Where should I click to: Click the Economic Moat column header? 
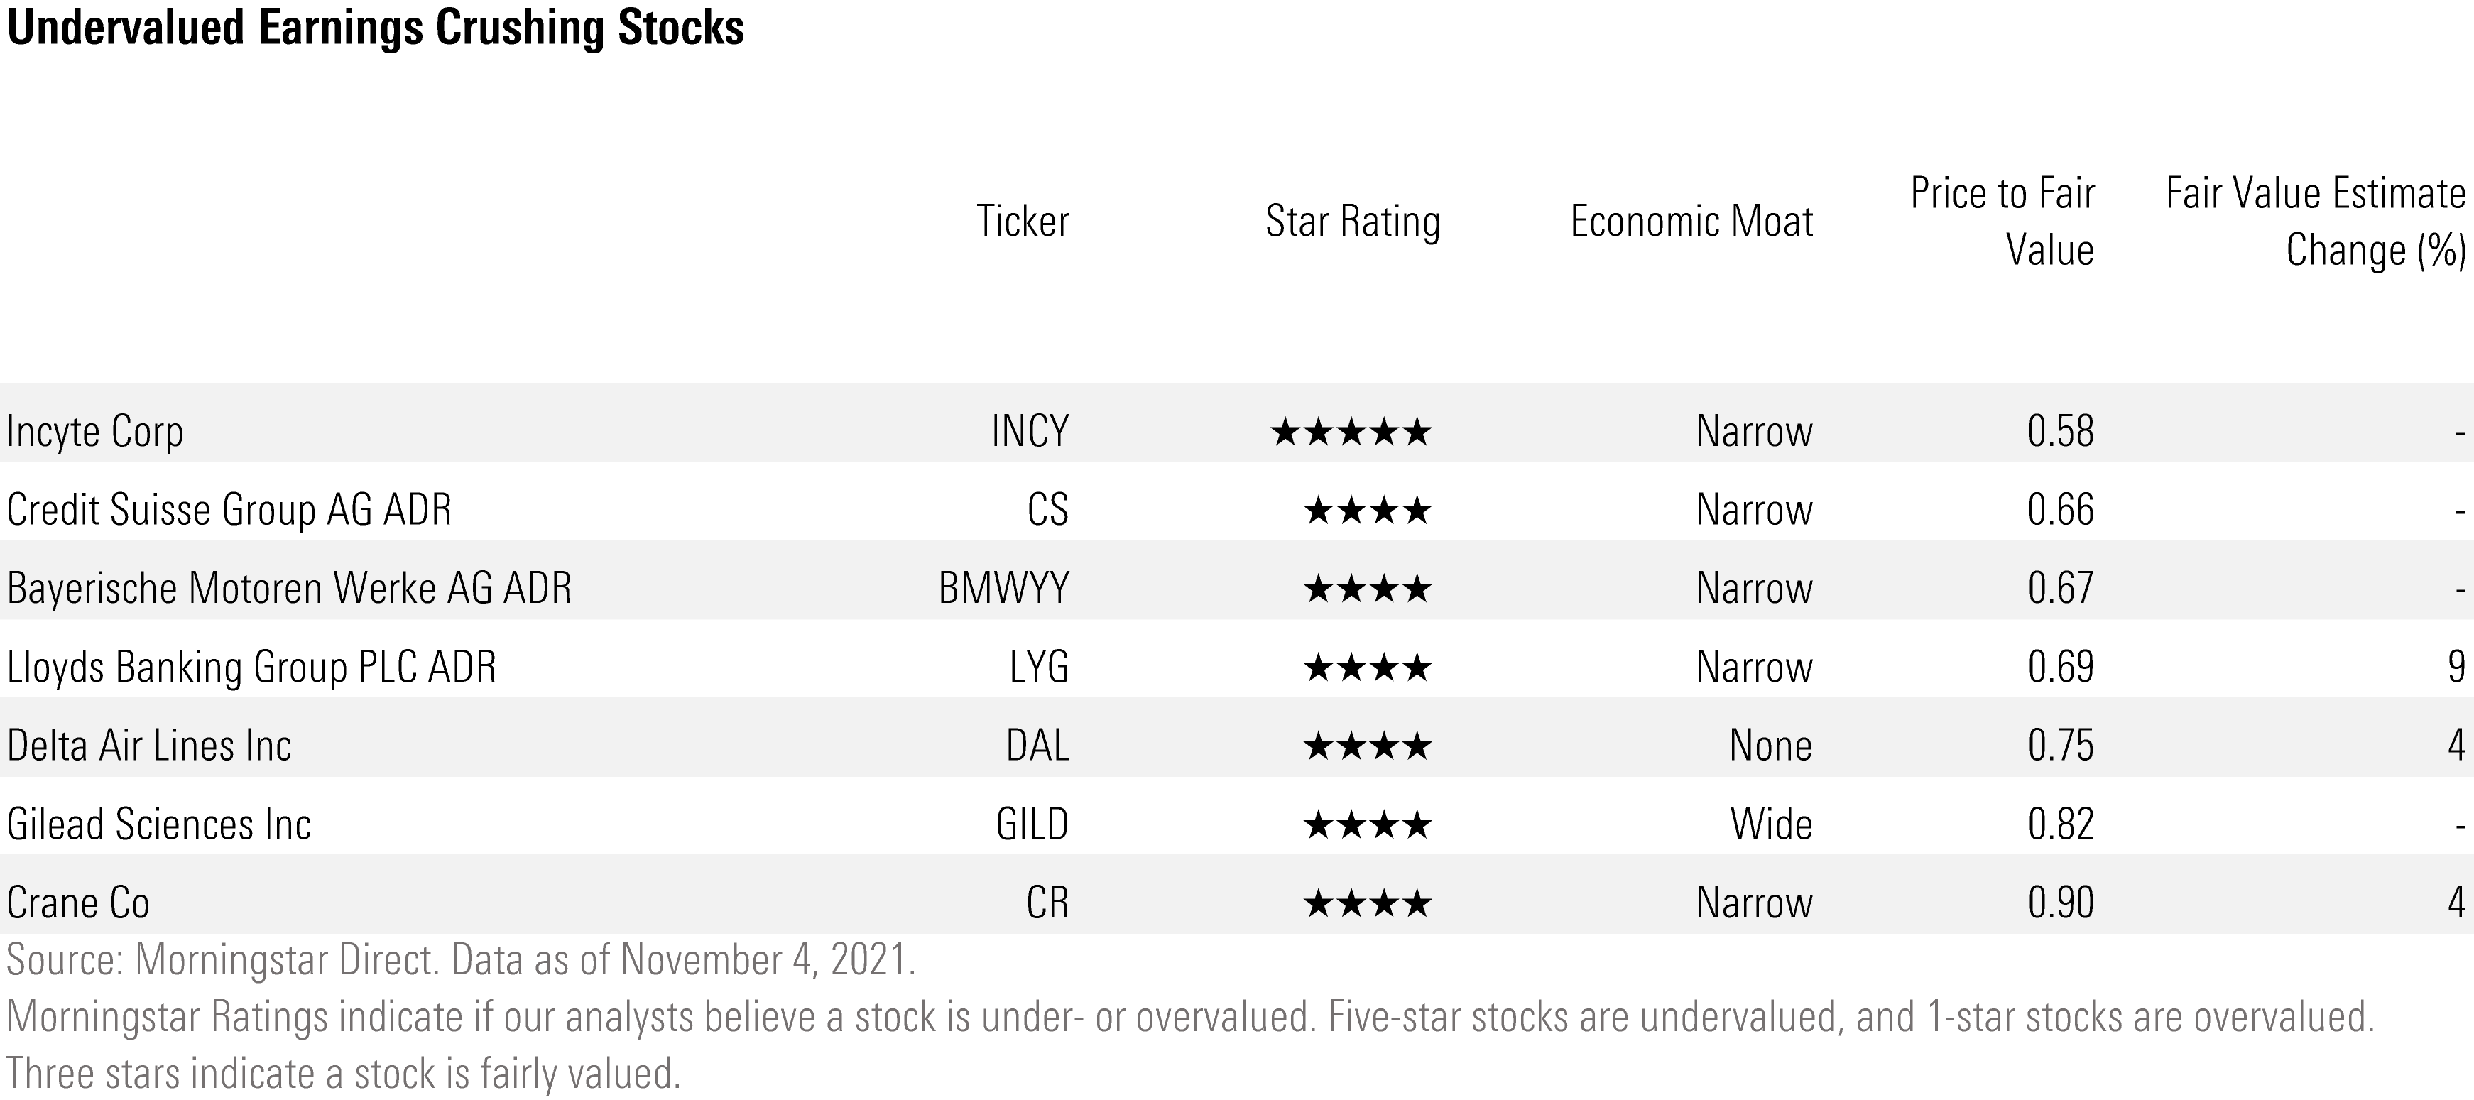[1691, 221]
